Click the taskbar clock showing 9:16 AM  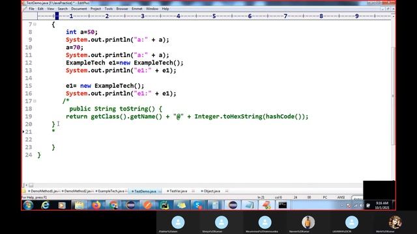tap(382, 205)
